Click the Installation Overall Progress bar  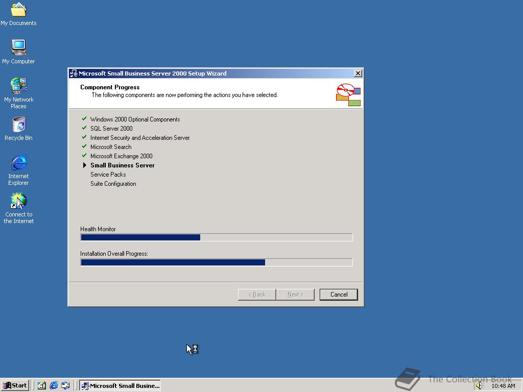pos(217,262)
